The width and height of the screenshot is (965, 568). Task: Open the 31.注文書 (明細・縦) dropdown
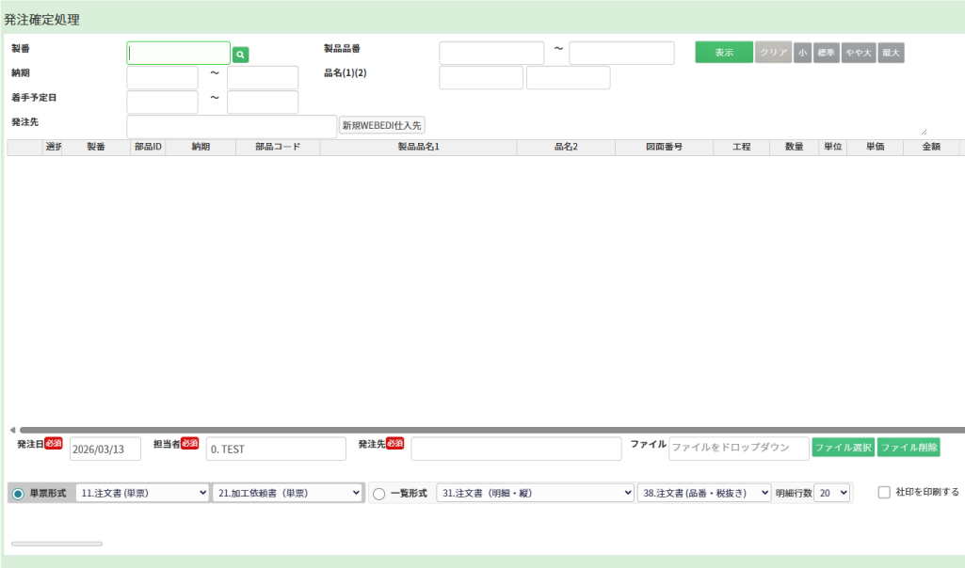click(536, 493)
